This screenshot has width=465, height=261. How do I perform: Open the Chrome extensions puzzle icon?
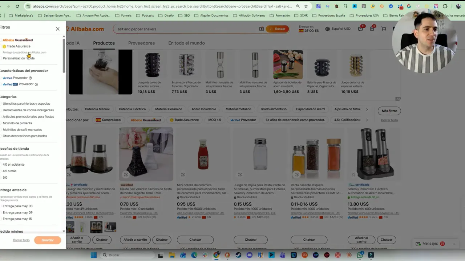click(x=445, y=6)
